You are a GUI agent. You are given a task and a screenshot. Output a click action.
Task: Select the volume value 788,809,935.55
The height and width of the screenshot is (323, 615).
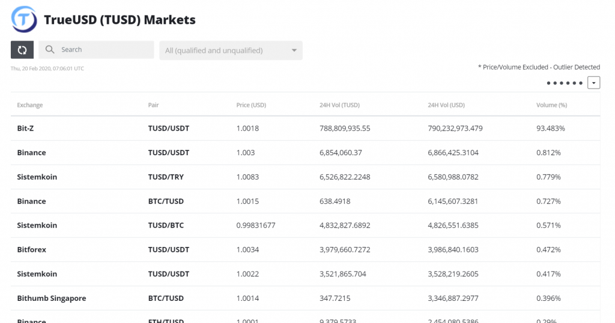(345, 128)
